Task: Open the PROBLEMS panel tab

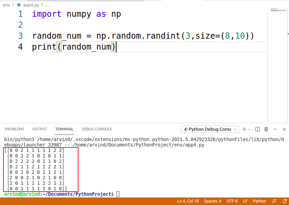Action: 14,129
